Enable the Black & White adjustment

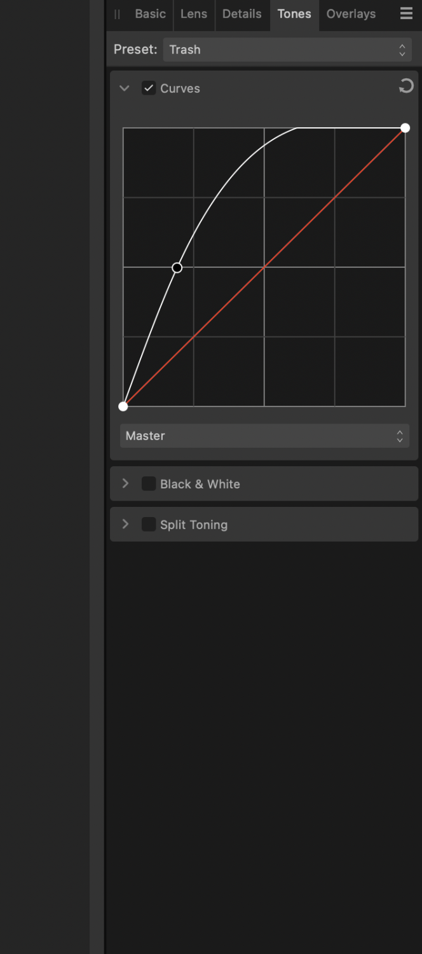tap(148, 483)
